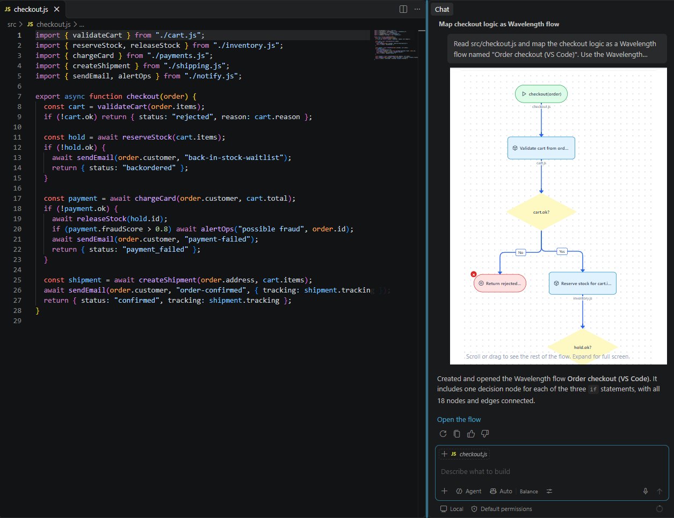674x518 pixels.
Task: Click the inline if code tag in response
Action: click(x=593, y=389)
